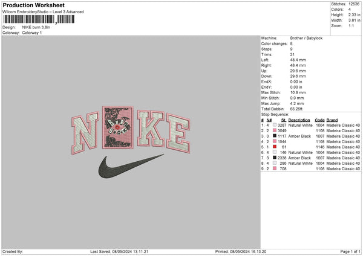Click the 'St.' column header
This screenshot has height=256, width=363.
284,120
